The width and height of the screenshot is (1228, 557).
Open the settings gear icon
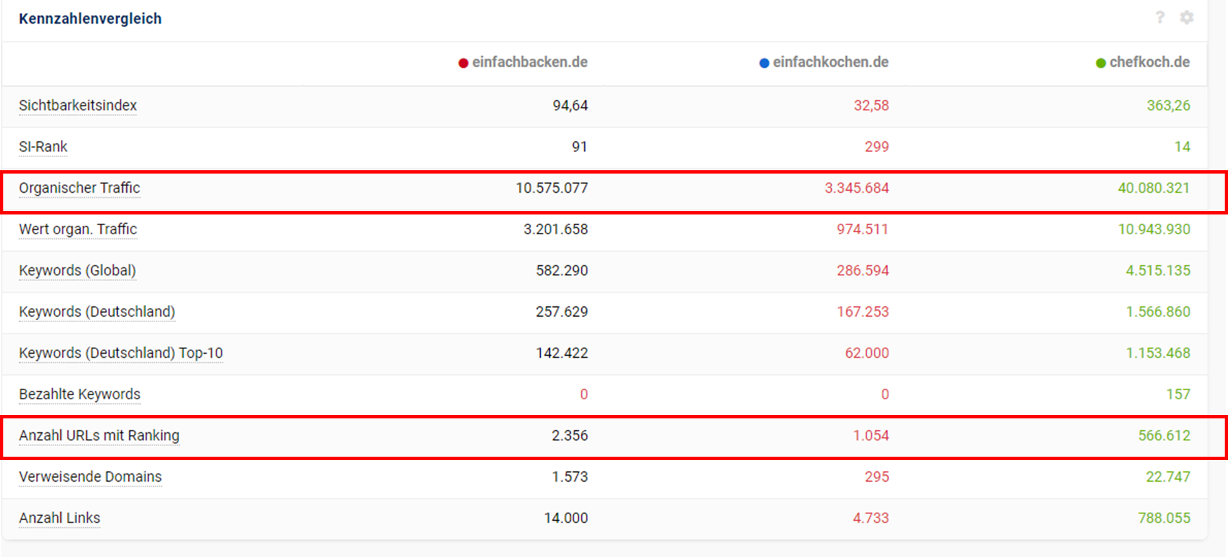coord(1187,18)
